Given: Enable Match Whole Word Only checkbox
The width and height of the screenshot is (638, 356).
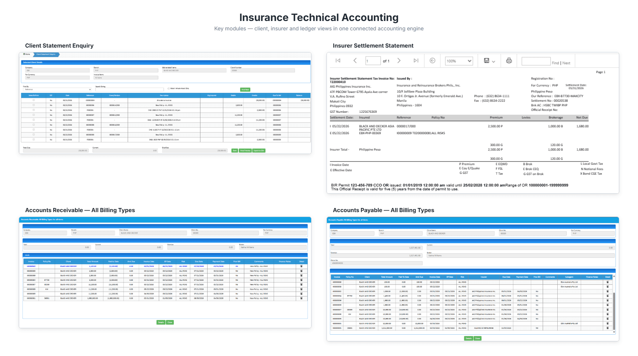Looking at the screenshot, I should 169,88.
